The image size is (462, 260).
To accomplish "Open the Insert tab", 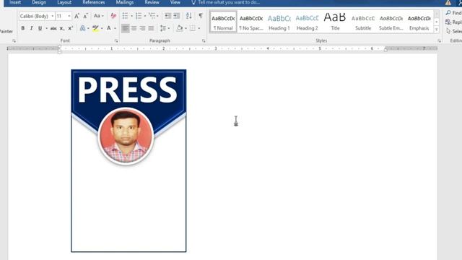I will coord(15,2).
